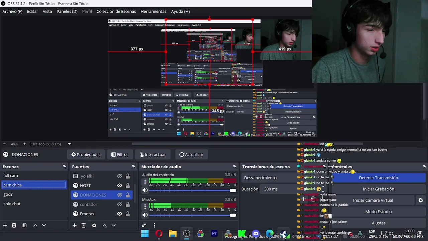
Task: Hide the HOST source
Action: pyautogui.click(x=119, y=185)
